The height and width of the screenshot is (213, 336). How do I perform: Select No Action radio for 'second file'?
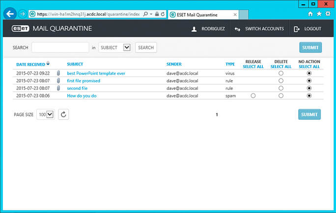(x=309, y=88)
